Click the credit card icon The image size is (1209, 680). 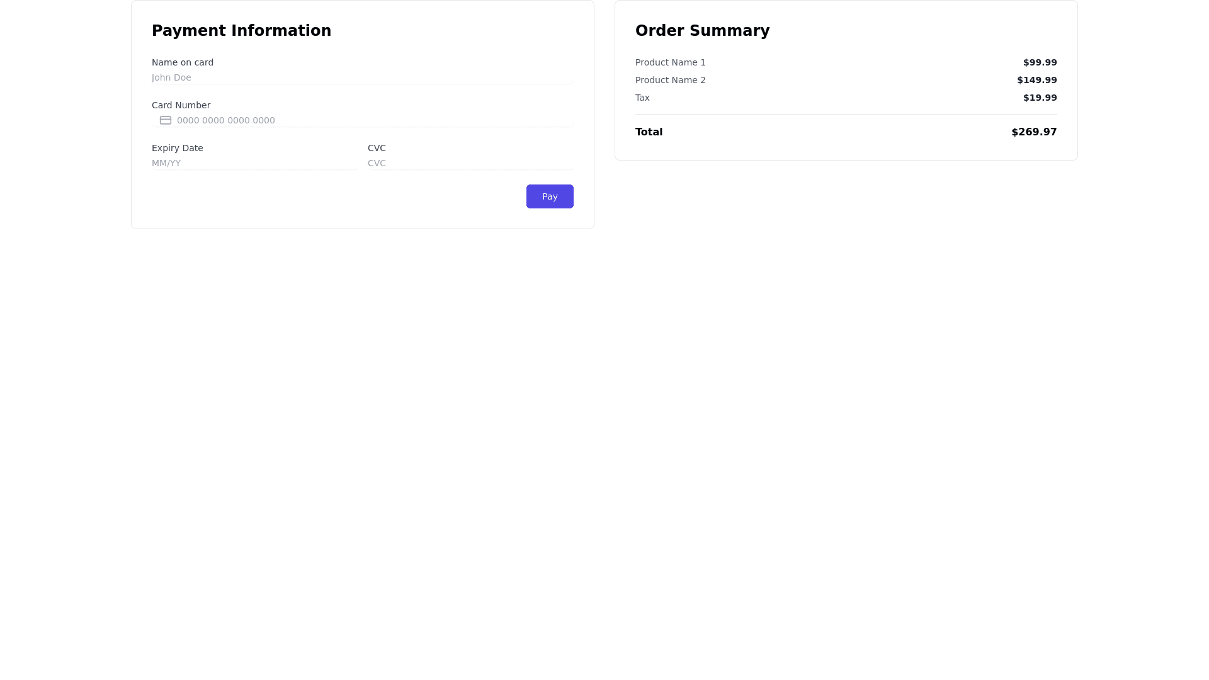pos(165,120)
